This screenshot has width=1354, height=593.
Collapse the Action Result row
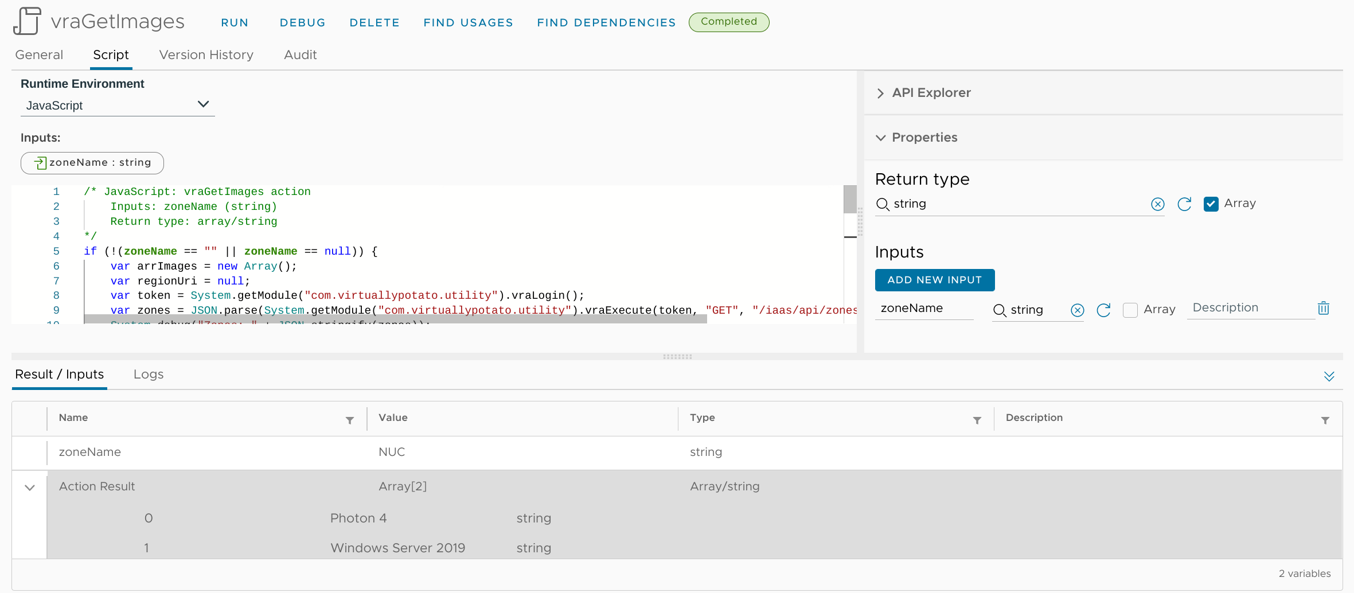click(30, 487)
